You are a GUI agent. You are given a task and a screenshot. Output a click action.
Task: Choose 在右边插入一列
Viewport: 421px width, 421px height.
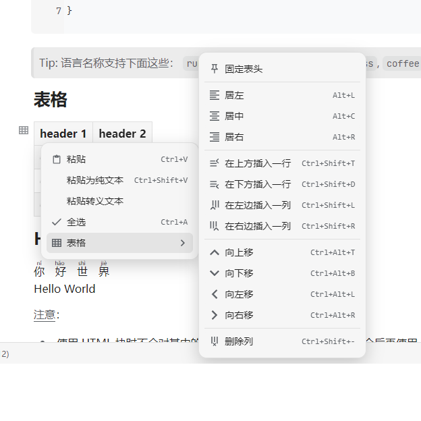282,226
